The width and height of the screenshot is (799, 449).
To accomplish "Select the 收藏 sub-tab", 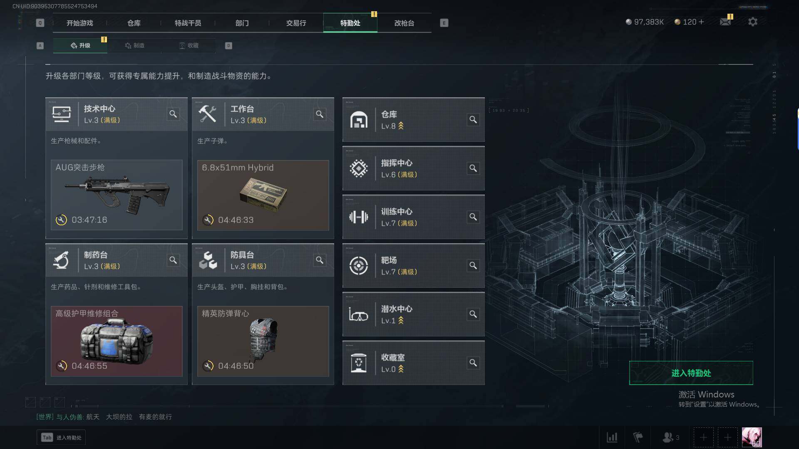I will (x=189, y=45).
